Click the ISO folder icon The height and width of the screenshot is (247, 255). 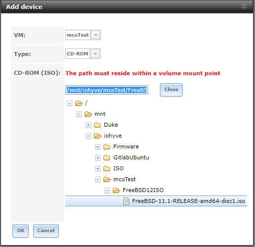[x=107, y=169]
